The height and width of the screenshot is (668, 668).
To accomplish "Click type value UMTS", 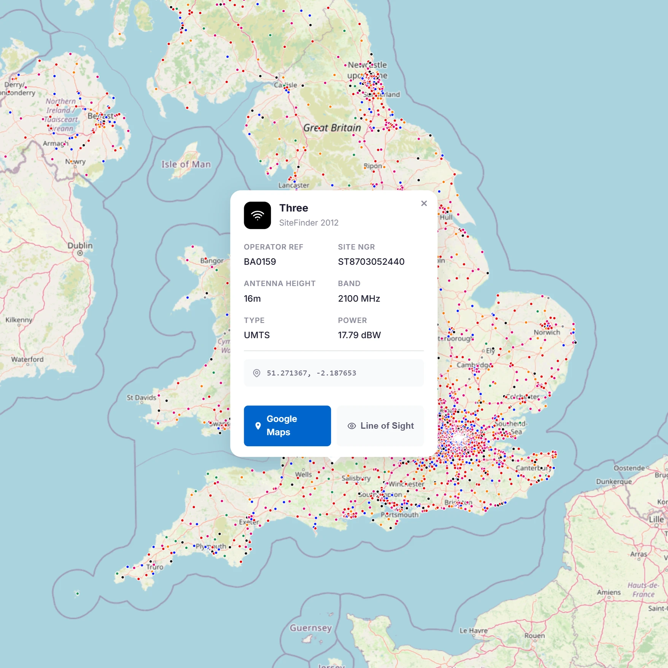I will (x=257, y=335).
